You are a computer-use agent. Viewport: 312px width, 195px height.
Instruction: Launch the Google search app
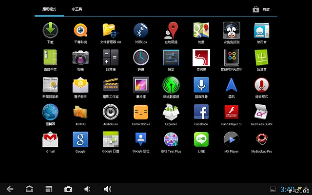[x=80, y=139]
